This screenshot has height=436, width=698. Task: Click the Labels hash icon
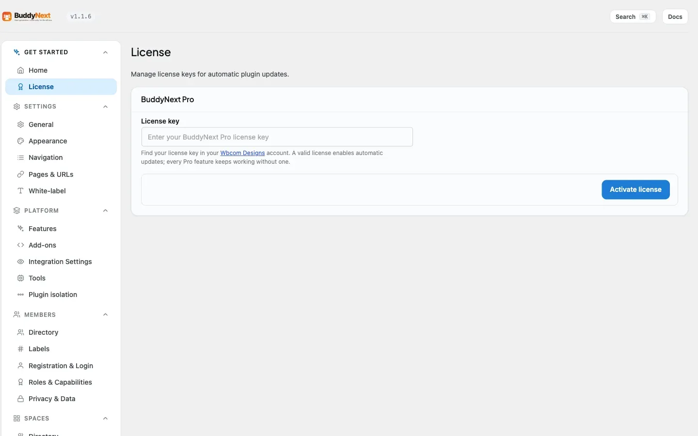coord(20,349)
